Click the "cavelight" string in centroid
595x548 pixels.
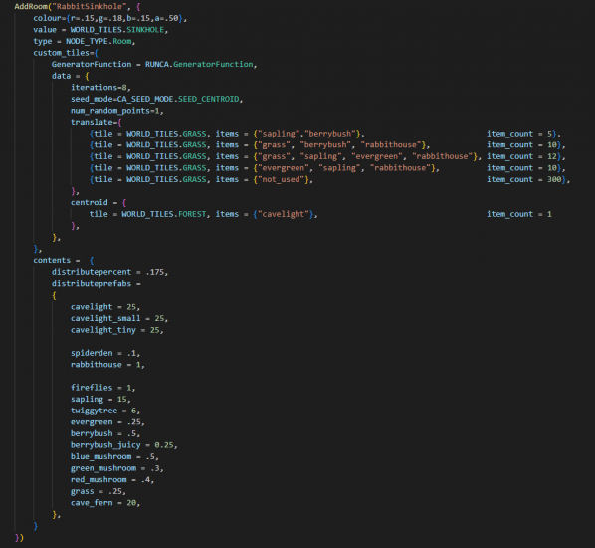[x=284, y=214]
